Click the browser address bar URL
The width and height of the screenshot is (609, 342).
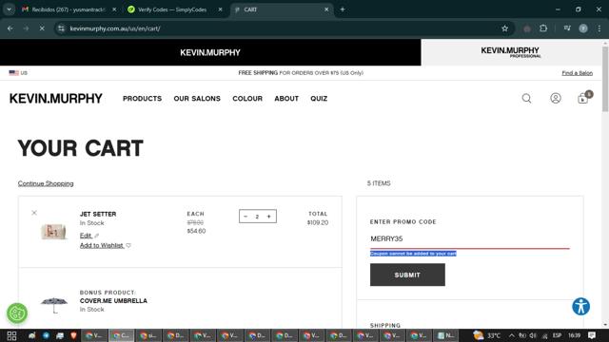click(x=115, y=28)
